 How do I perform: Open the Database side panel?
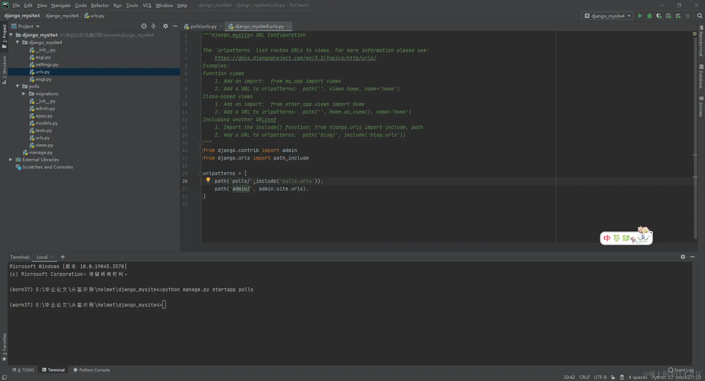click(x=701, y=77)
